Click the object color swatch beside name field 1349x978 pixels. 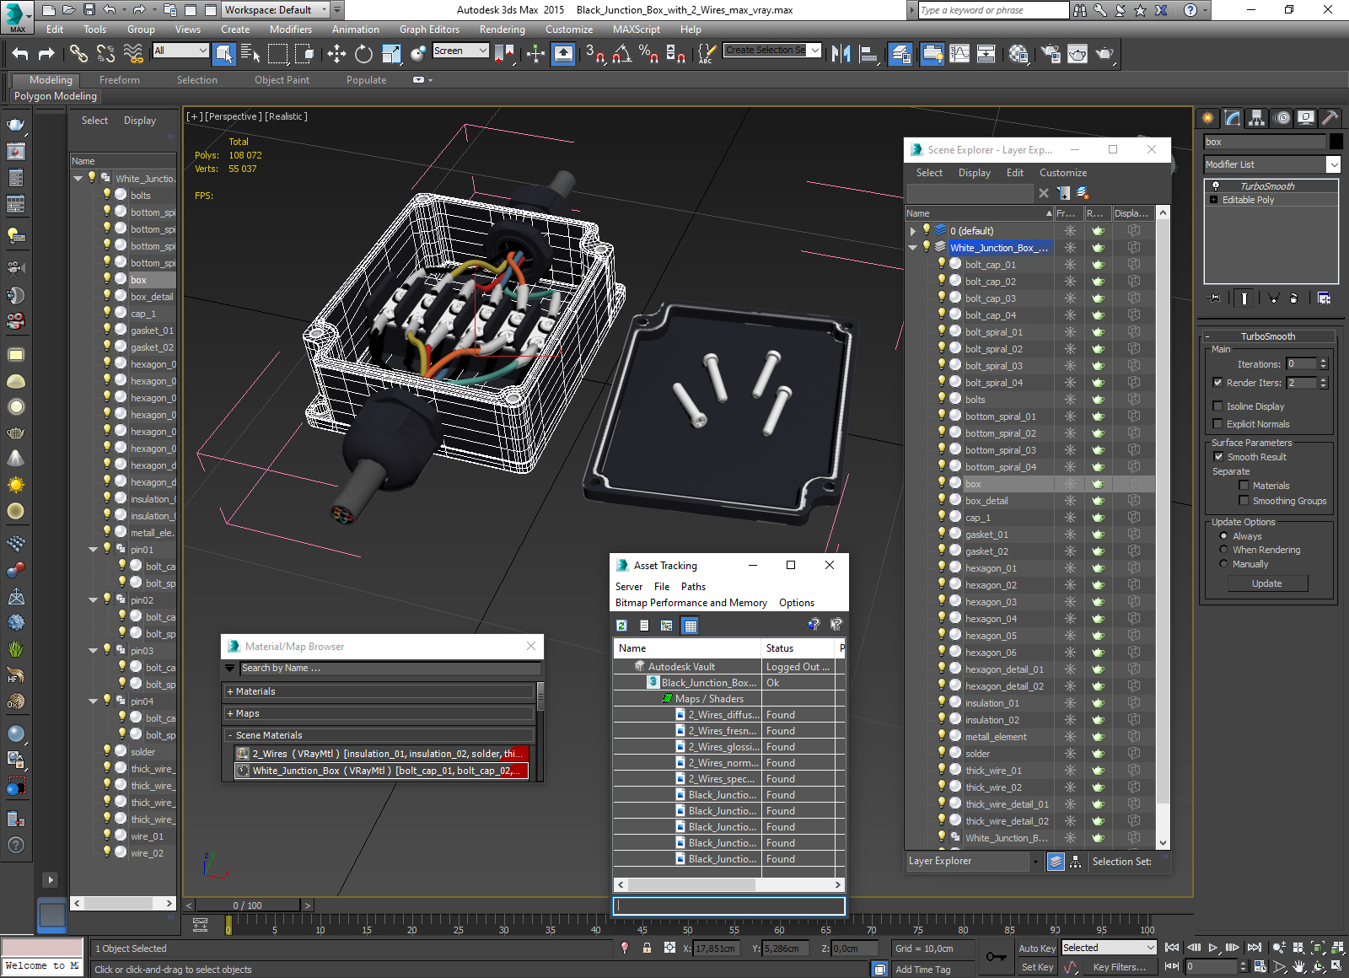tap(1336, 142)
